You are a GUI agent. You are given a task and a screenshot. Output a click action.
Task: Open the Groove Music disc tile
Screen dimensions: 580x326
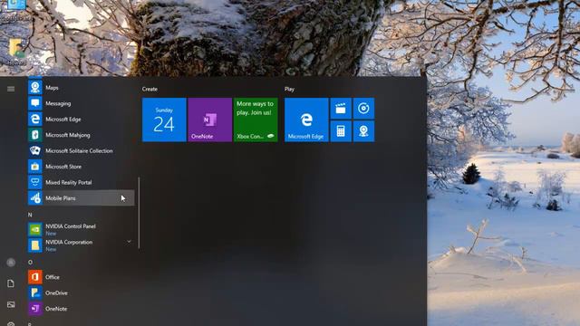pos(363,109)
